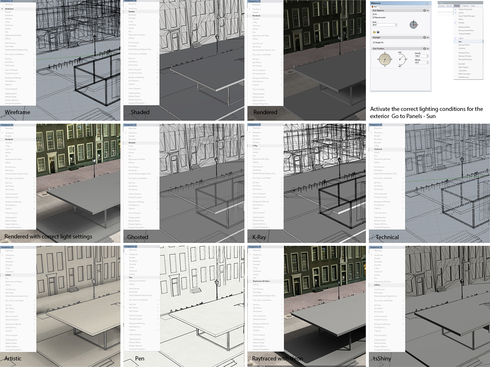Click the north direction compass widget
The width and height of the screenshot is (490, 367).
click(414, 24)
